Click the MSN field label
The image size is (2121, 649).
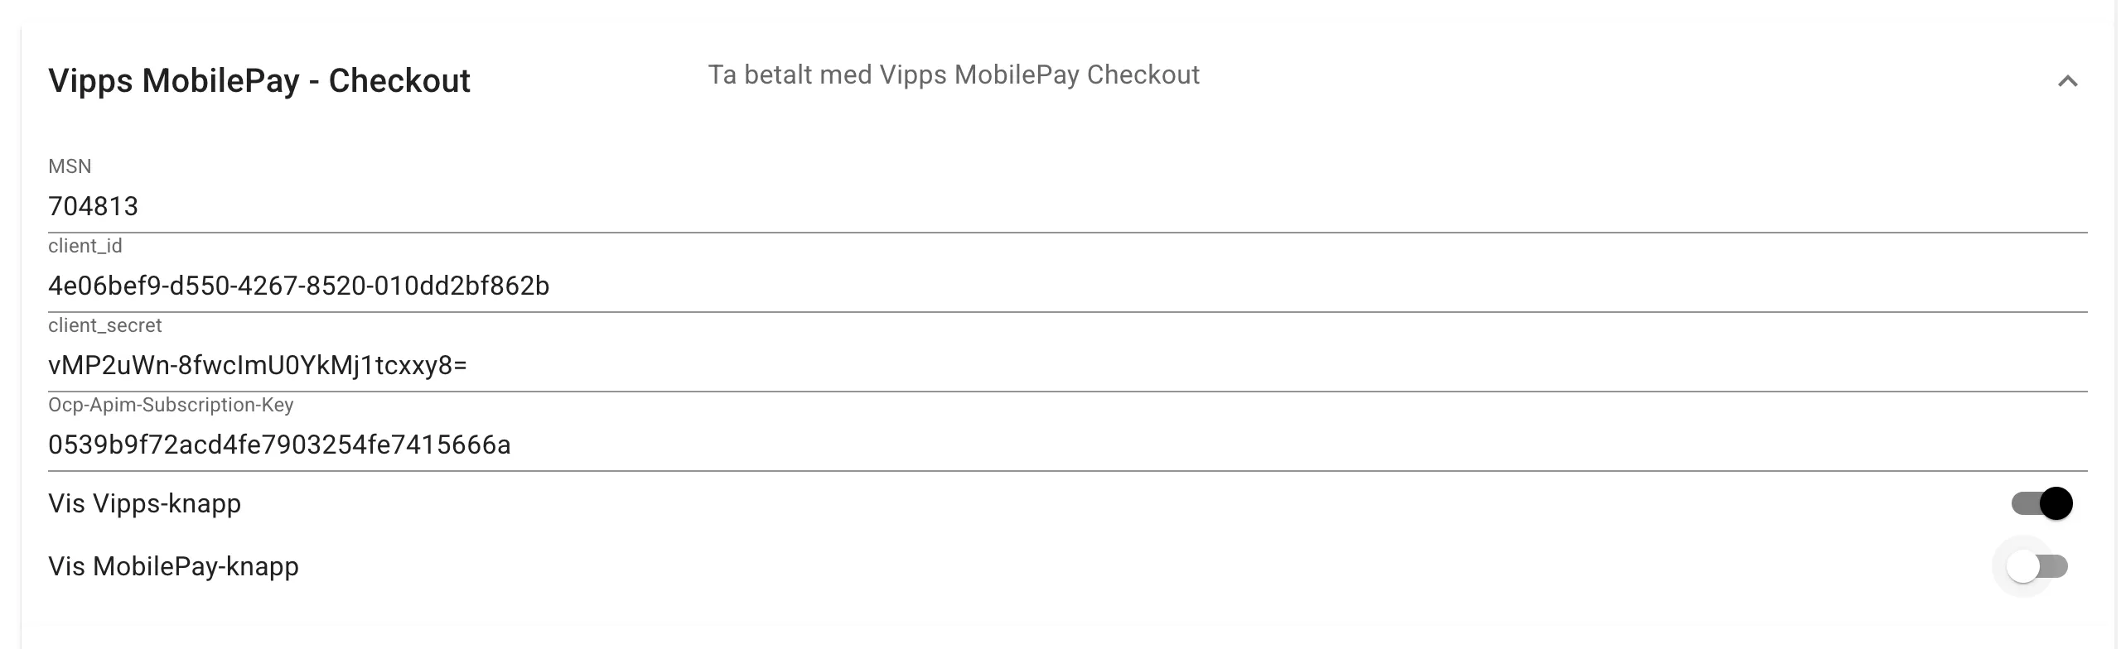click(x=70, y=166)
